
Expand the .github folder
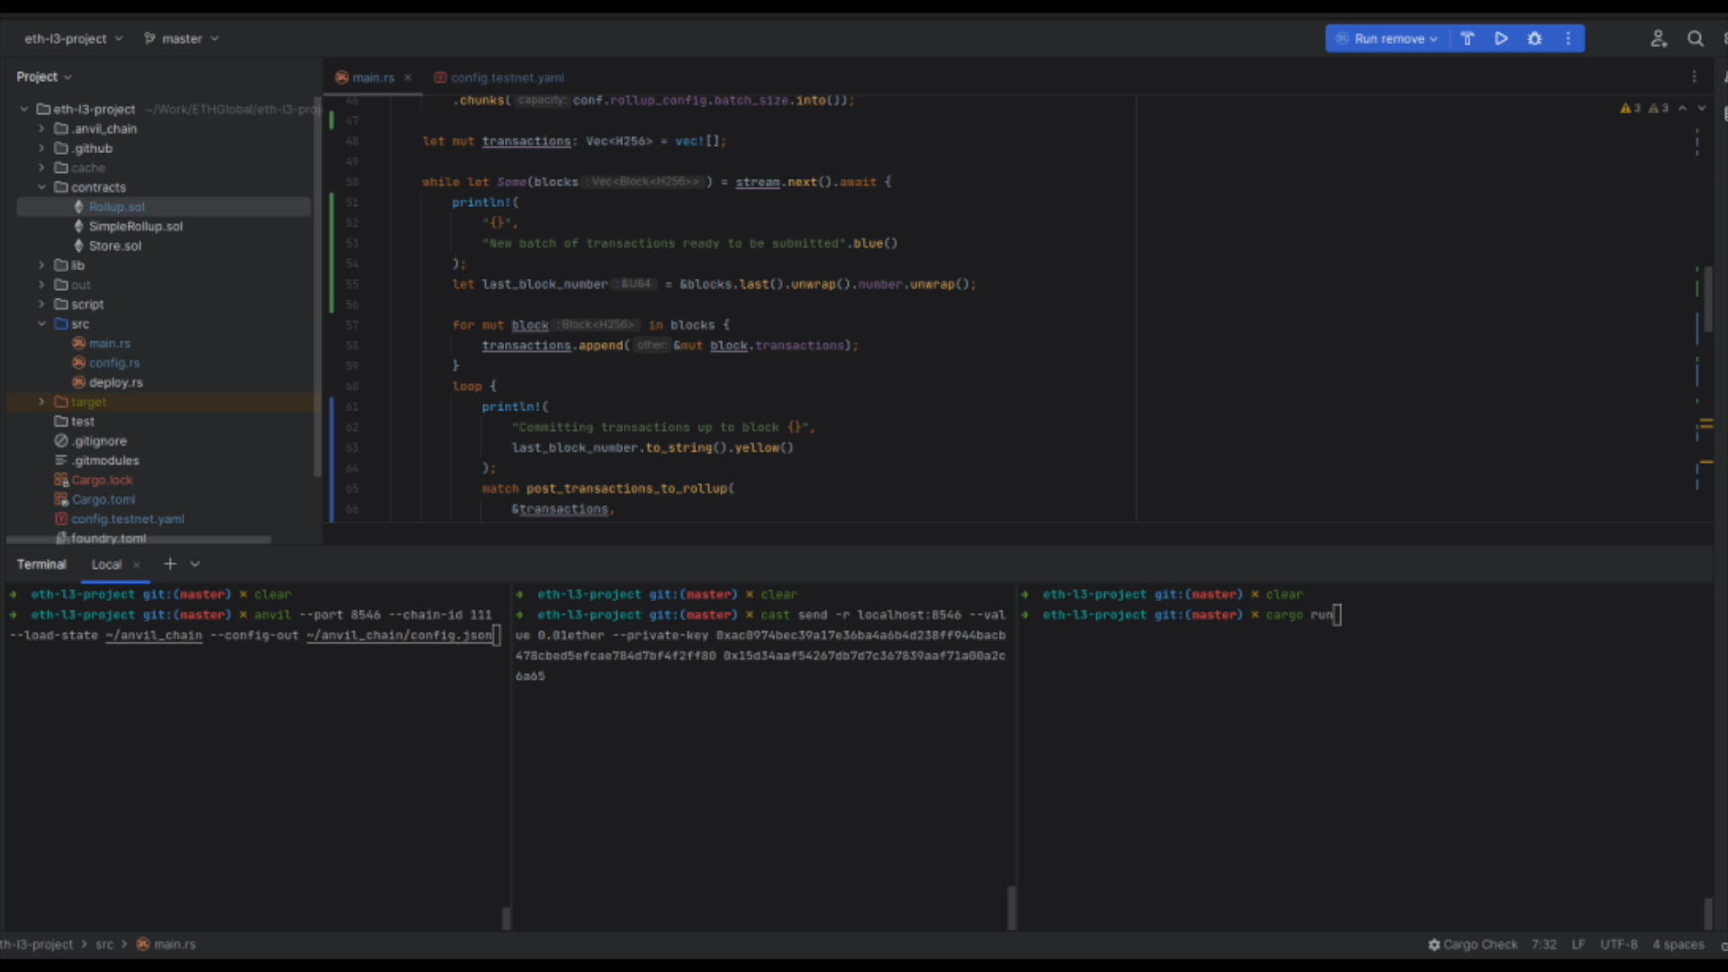pos(41,148)
